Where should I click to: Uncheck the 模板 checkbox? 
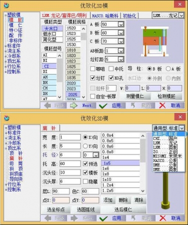tap(85, 172)
